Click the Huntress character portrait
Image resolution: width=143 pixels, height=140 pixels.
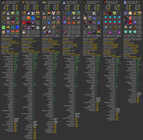[x=3, y=2]
